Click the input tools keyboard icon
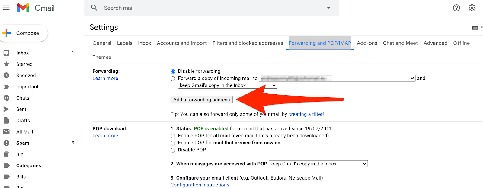 click(475, 28)
